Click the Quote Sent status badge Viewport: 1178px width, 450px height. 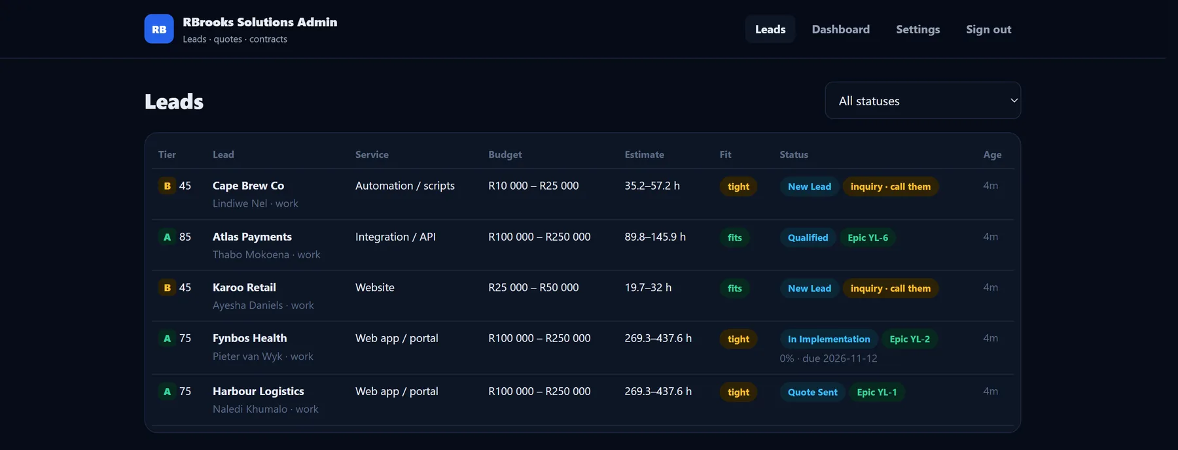click(x=813, y=392)
